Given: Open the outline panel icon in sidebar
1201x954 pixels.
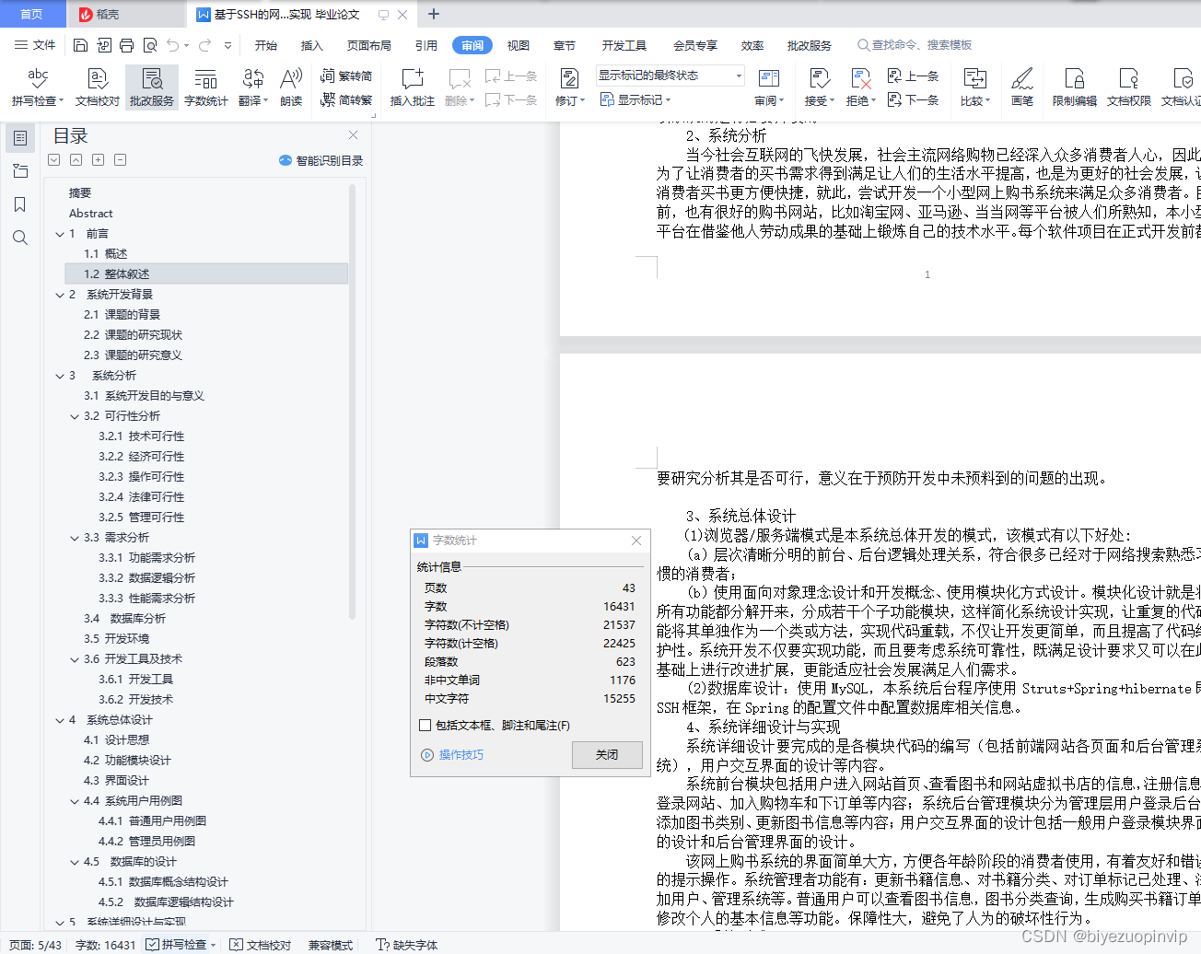Looking at the screenshot, I should click(x=20, y=138).
